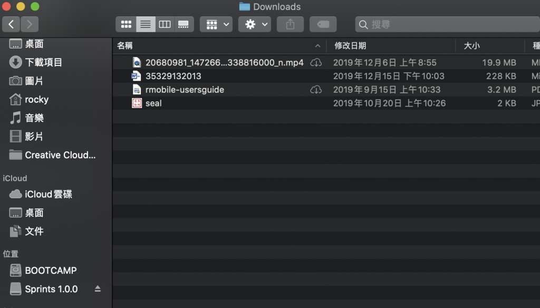Click the Edit Tags toolbar button

(x=323, y=24)
